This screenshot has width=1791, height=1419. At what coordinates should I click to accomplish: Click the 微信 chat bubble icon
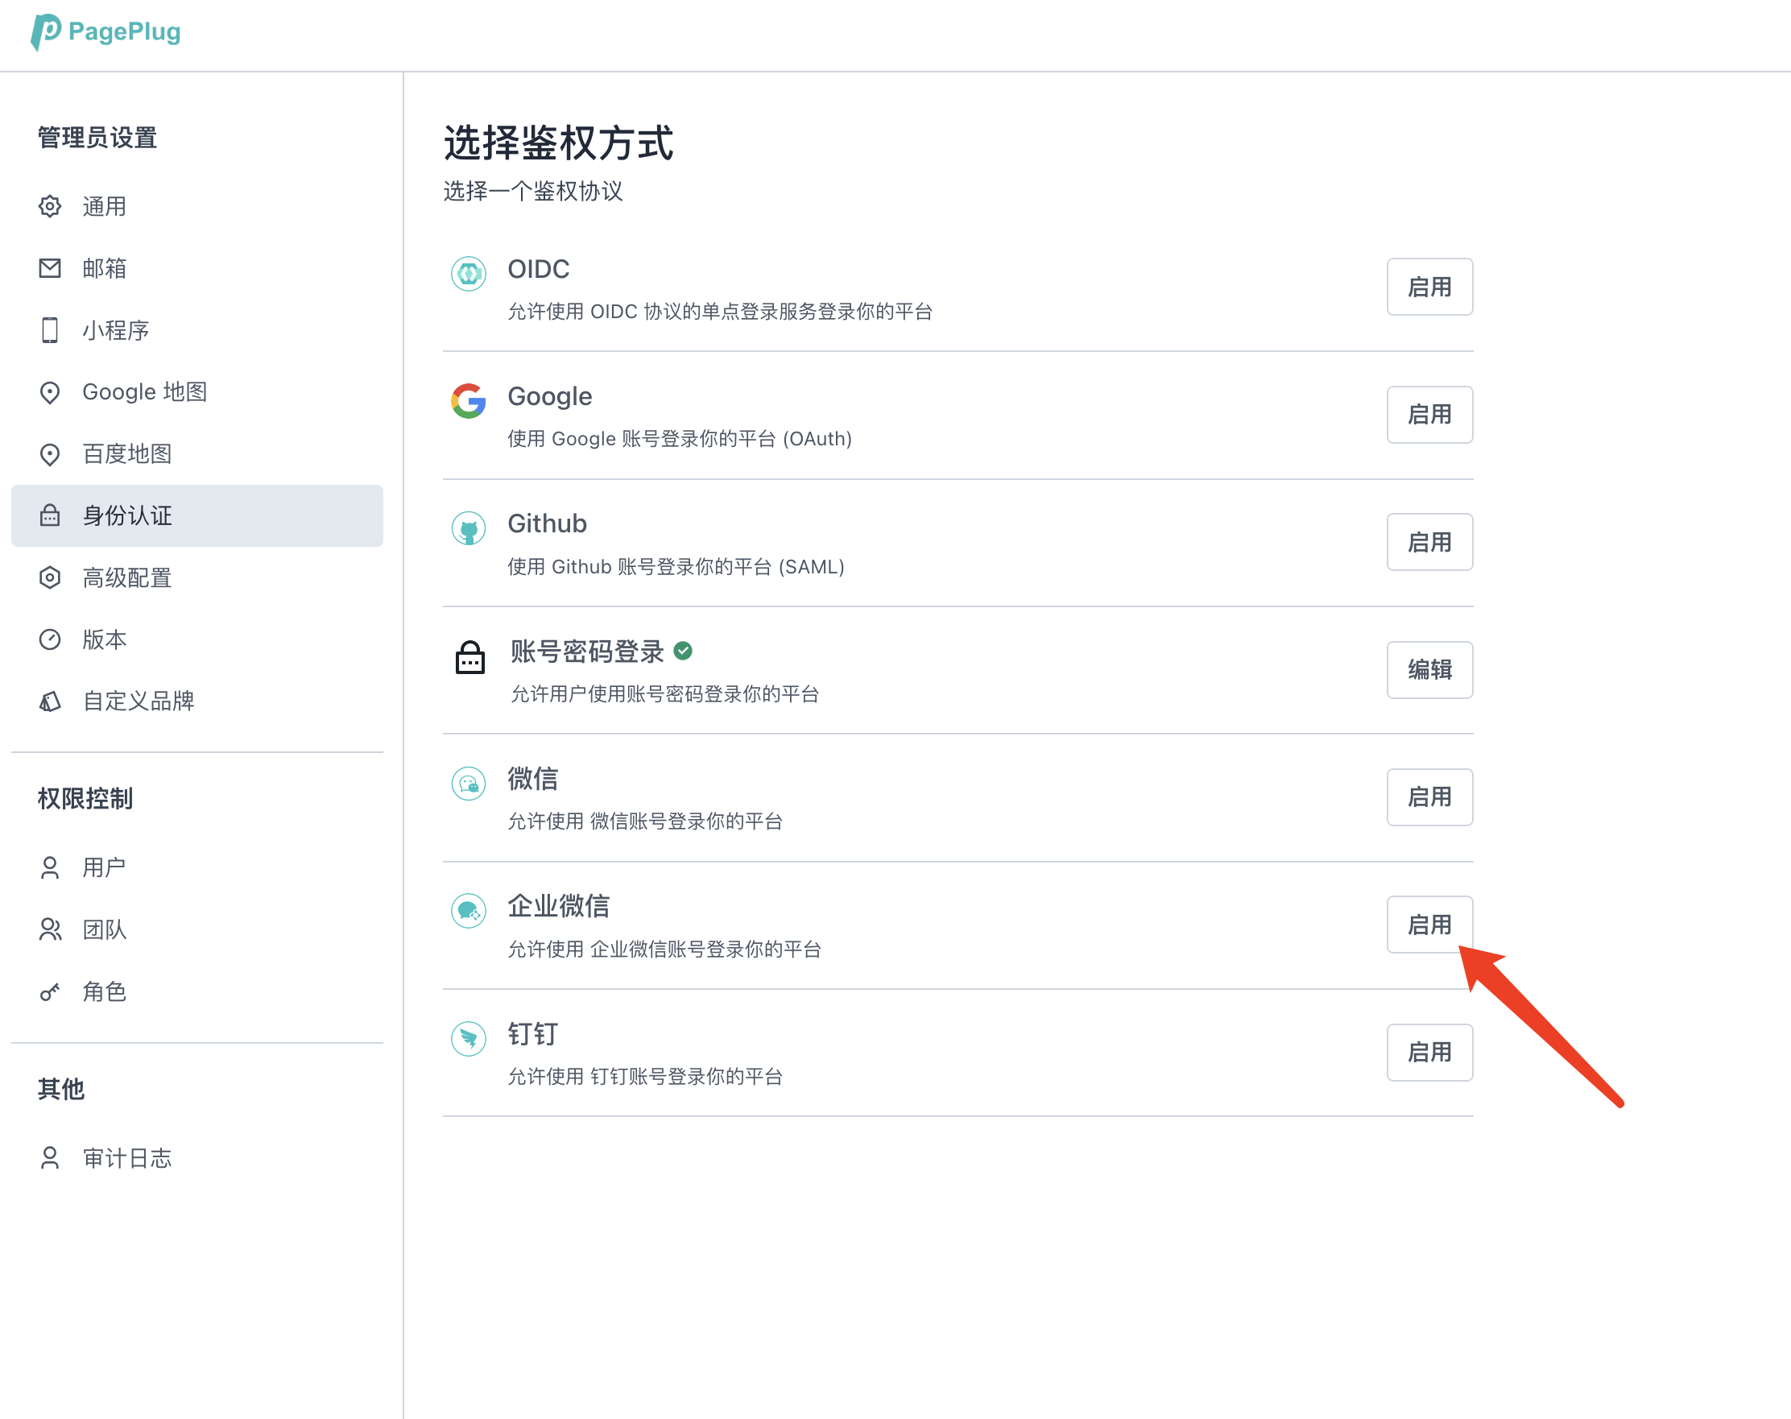[469, 783]
